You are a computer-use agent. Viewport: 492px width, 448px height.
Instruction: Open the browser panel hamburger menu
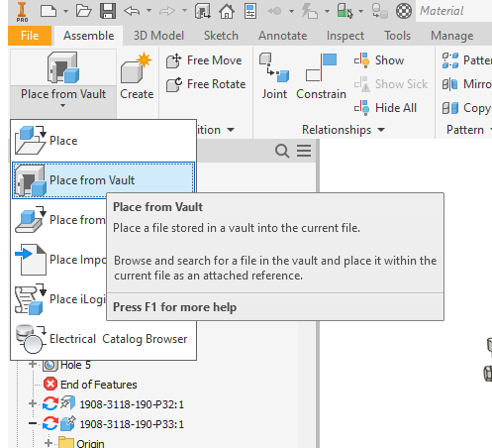(304, 151)
